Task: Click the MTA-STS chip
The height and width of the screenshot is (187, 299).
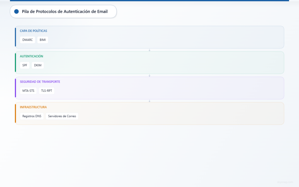Action: 28,91
